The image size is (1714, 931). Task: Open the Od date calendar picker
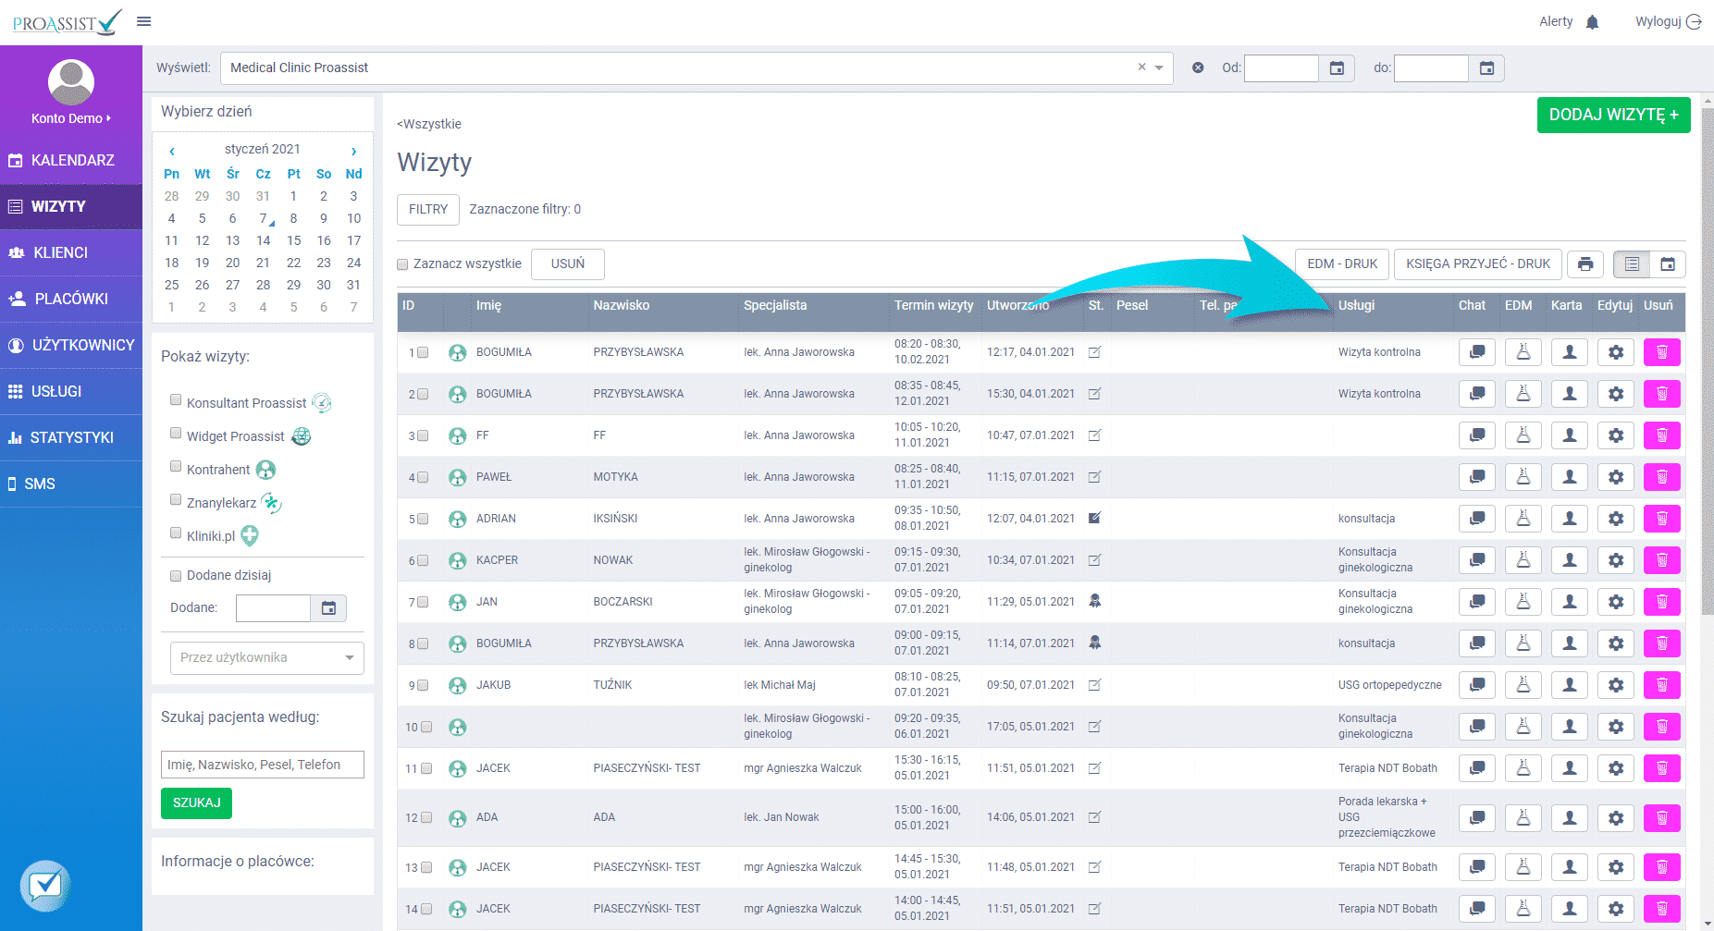(1337, 68)
